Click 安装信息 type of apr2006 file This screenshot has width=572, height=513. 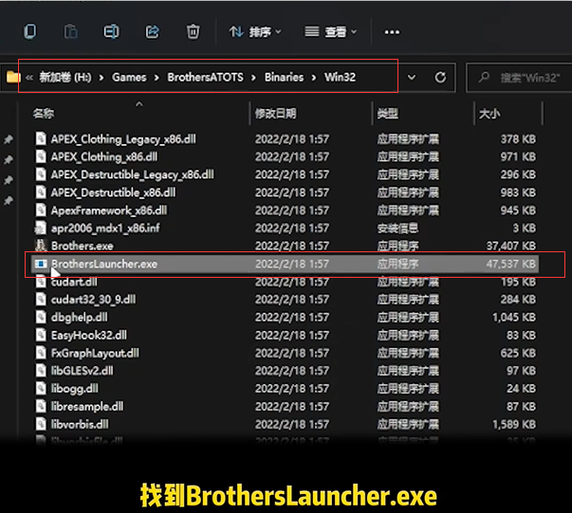pos(397,229)
